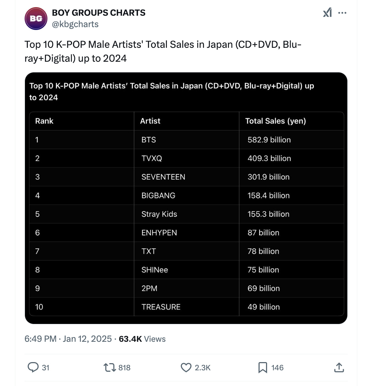Click the Total Sales (yen) column header
Viewport: 368px width, 386px height.
pos(275,121)
